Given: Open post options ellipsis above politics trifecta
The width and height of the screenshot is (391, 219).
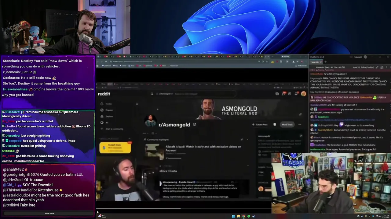Looking at the screenshot, I should tap(248, 166).
